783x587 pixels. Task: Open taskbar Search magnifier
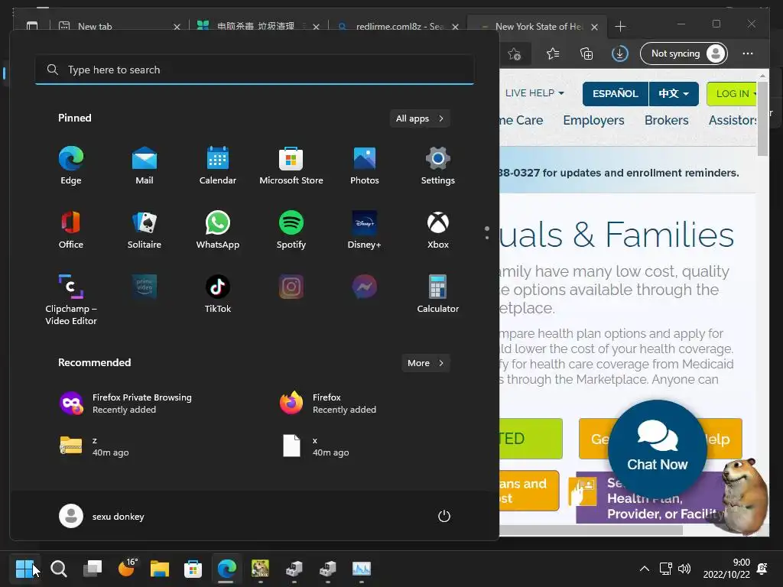[x=58, y=569]
